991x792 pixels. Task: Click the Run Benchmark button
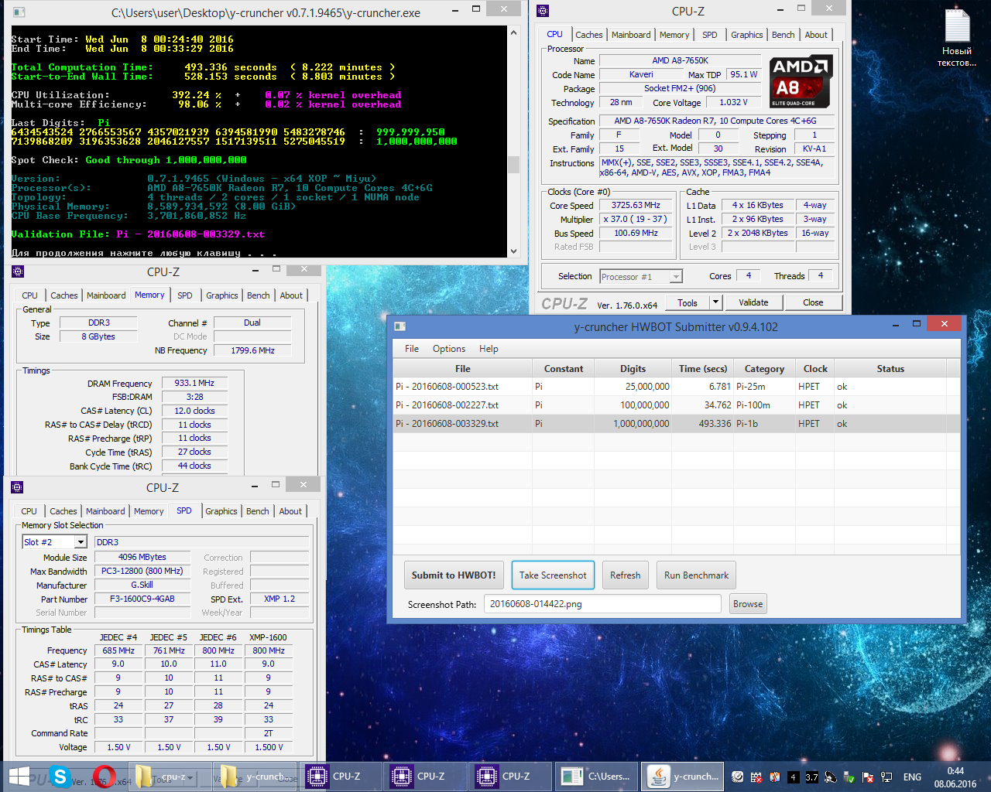(x=696, y=575)
